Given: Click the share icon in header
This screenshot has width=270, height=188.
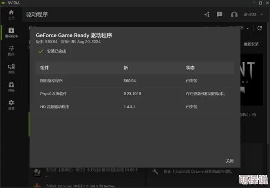Looking at the screenshot, I should [x=207, y=14].
